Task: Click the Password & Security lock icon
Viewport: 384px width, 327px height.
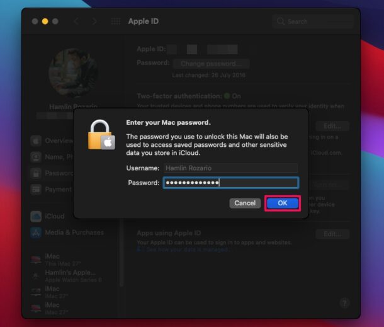Action: tap(36, 173)
